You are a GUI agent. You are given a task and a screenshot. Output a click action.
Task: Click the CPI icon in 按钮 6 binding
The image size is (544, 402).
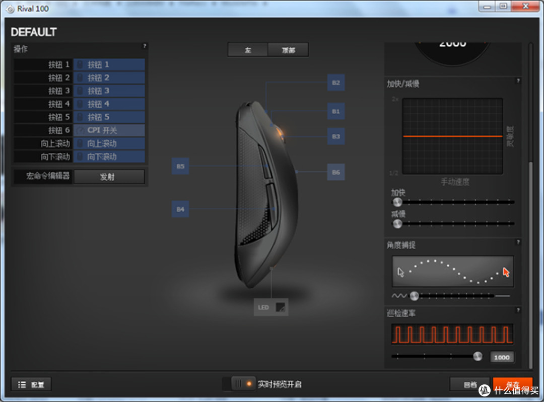[x=80, y=130]
